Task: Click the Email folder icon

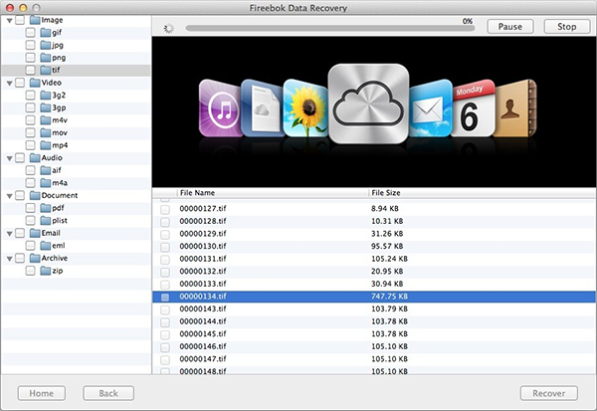Action: (35, 233)
